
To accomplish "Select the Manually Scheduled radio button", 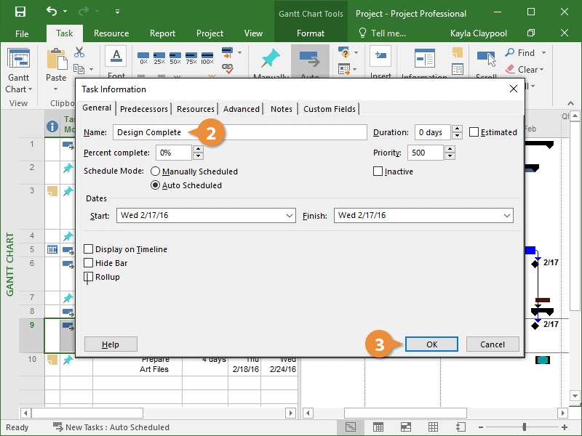I will point(156,171).
